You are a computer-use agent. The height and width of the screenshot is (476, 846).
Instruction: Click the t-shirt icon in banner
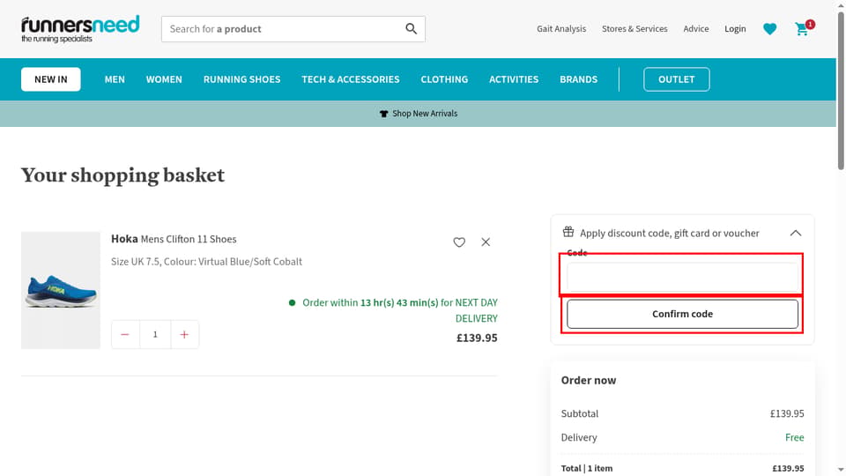[x=383, y=114]
